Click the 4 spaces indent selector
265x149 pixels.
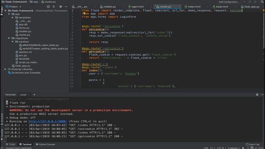coord(234,148)
